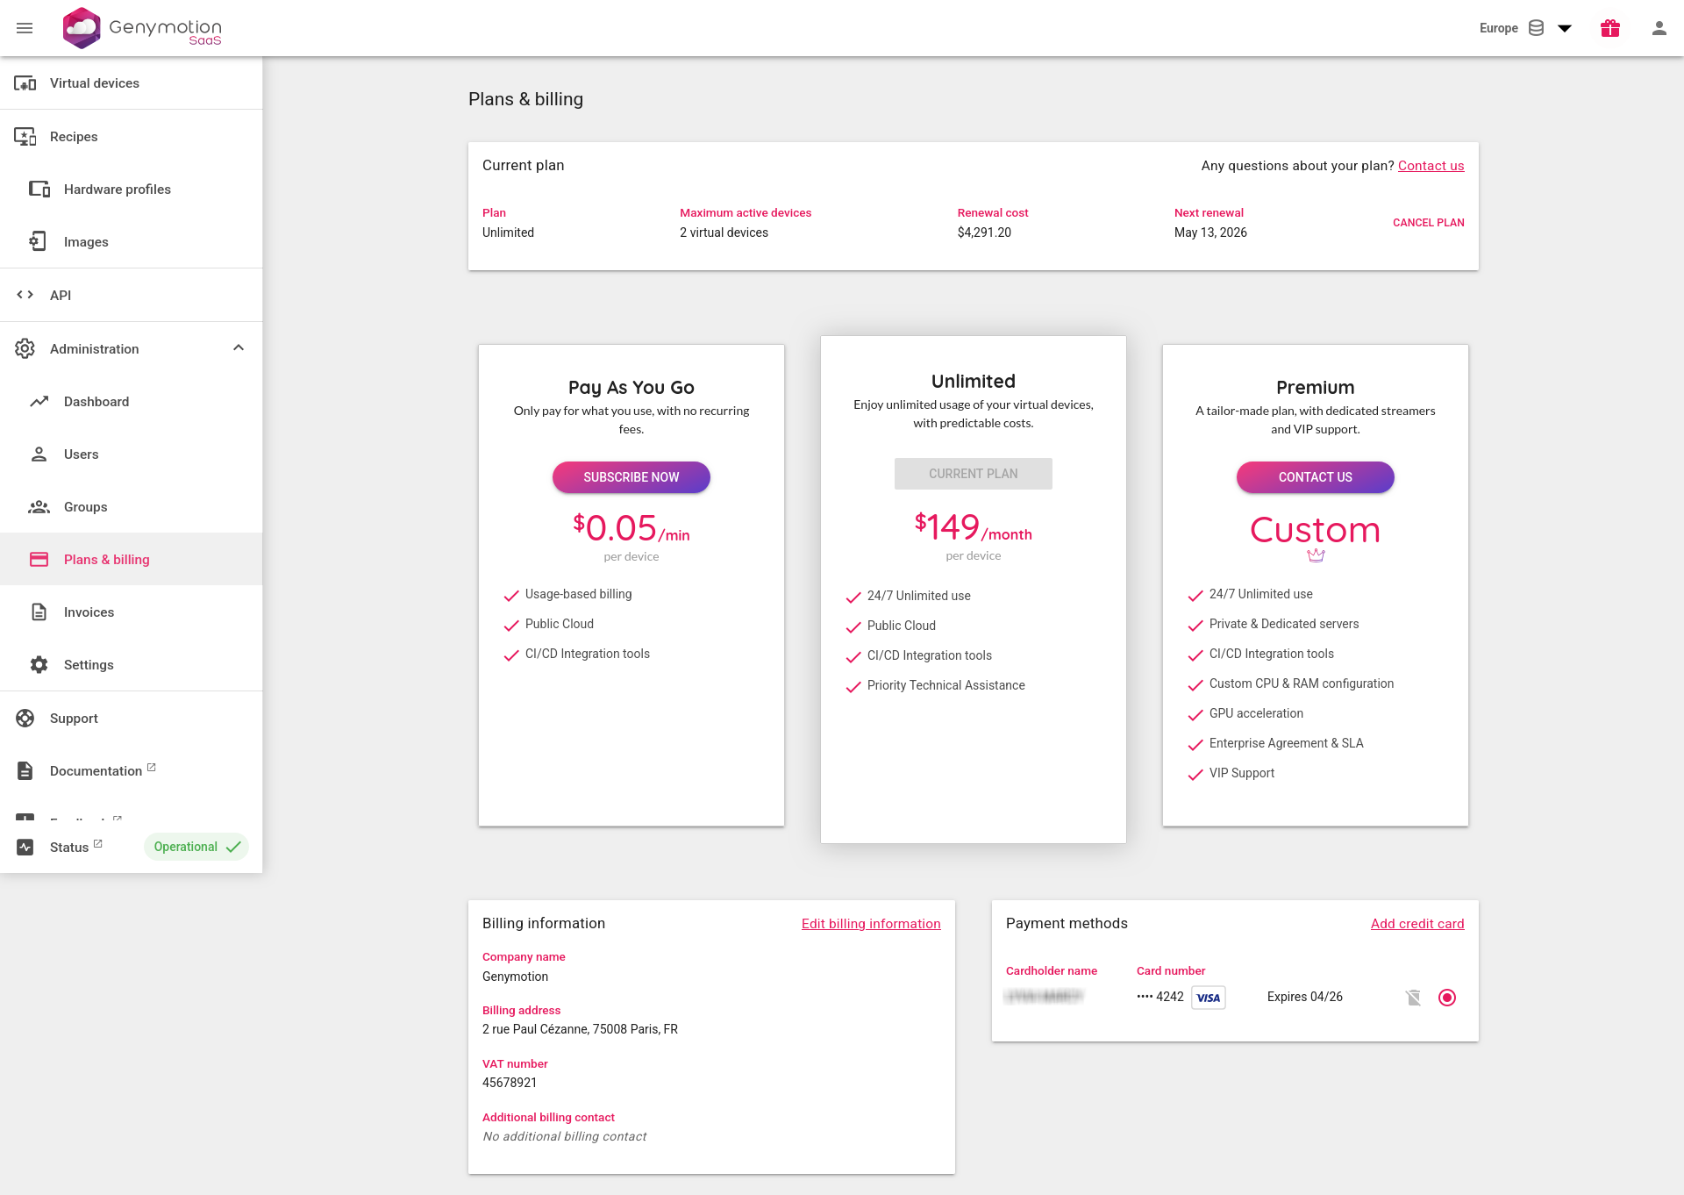Click the Edit billing information link
Image resolution: width=1684 pixels, height=1195 pixels.
coord(870,924)
